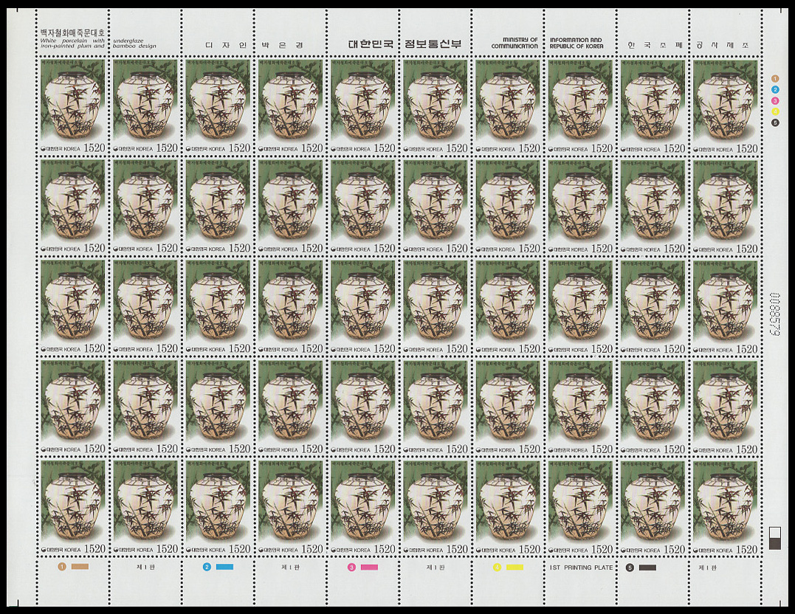The width and height of the screenshot is (795, 614).
Task: Click blue numbered circle 2 in bottom margin
Action: tap(207, 568)
